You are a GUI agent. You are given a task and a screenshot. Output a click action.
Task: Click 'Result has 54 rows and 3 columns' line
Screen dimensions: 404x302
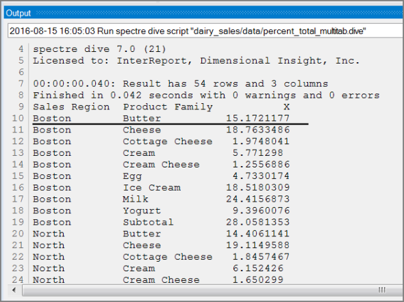pyautogui.click(x=180, y=83)
